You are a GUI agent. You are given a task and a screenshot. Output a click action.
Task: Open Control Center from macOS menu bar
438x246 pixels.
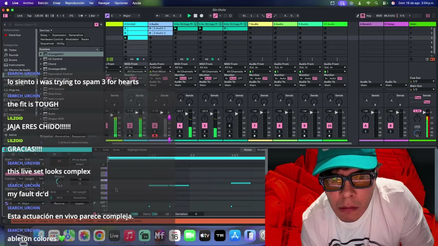(x=384, y=3)
